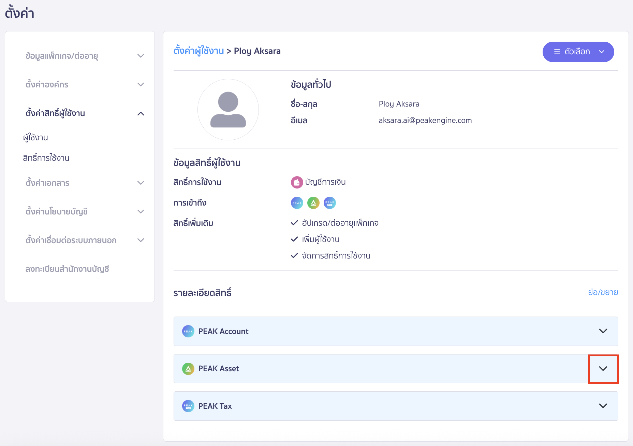Click the hamburger icon inside ตัวเลือก button

coord(557,52)
